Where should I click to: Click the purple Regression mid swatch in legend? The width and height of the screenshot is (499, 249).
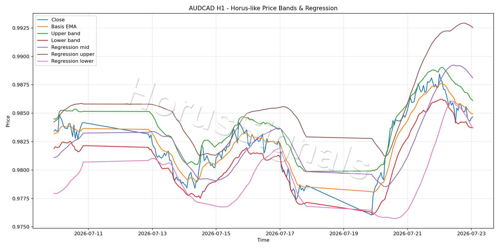pos(42,47)
